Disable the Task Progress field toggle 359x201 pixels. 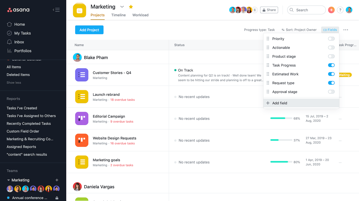pyautogui.click(x=331, y=65)
